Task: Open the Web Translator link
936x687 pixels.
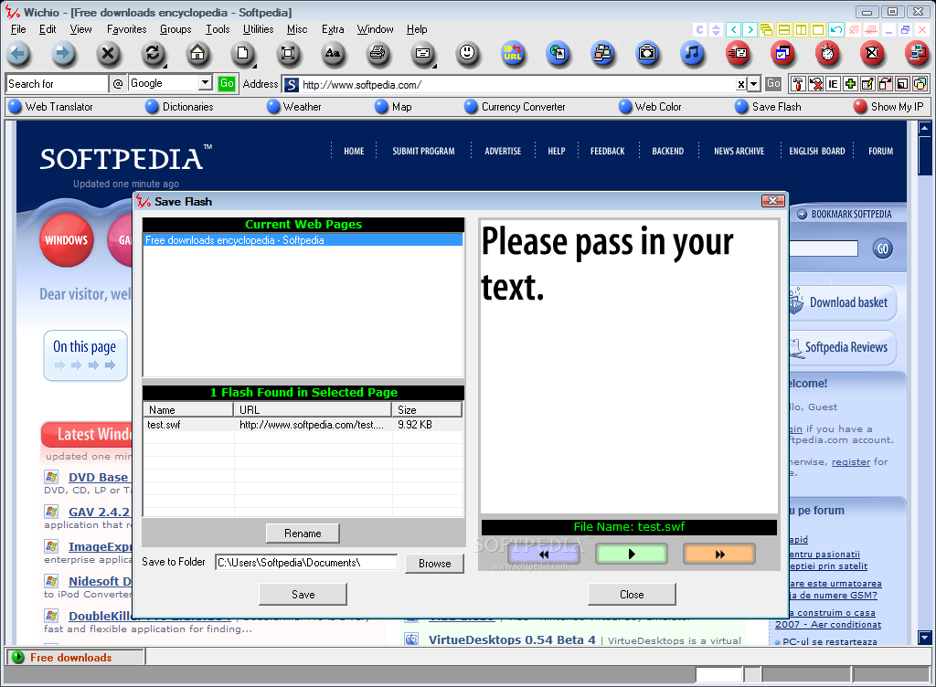Action: [x=51, y=107]
